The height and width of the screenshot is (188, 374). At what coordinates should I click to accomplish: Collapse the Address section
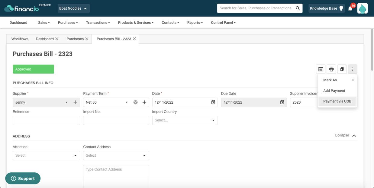click(346, 136)
